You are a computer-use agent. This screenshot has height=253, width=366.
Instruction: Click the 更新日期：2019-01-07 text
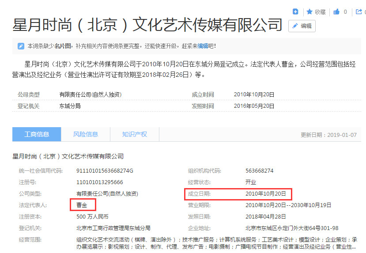pyautogui.click(x=328, y=135)
